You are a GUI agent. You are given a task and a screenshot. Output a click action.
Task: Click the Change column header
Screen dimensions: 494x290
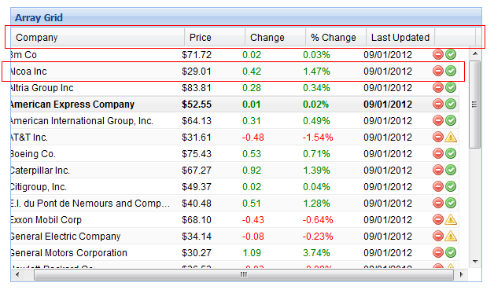pos(275,38)
